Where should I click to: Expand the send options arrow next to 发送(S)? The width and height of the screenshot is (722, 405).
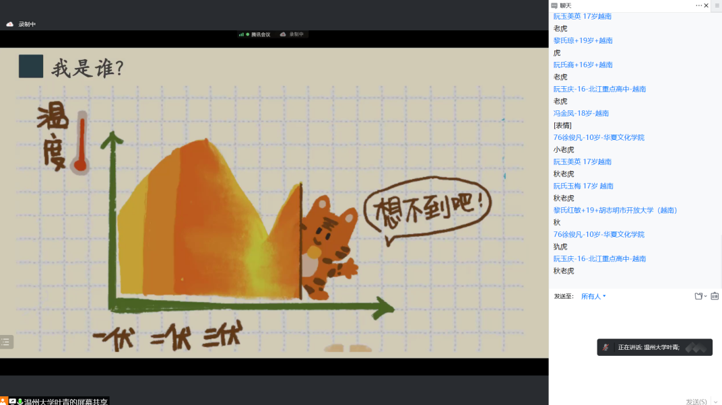(x=714, y=402)
